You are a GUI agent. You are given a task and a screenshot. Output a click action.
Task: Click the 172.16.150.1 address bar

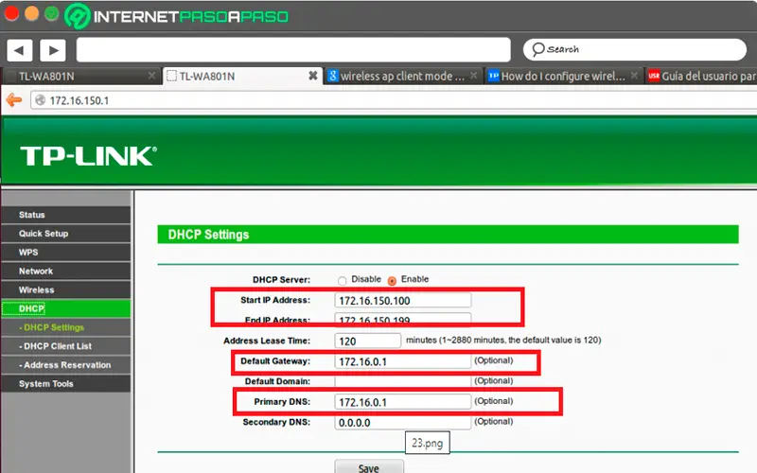[x=394, y=100]
